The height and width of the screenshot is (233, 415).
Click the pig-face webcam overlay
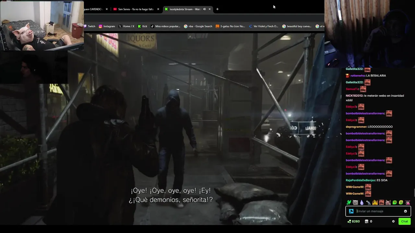42,26
